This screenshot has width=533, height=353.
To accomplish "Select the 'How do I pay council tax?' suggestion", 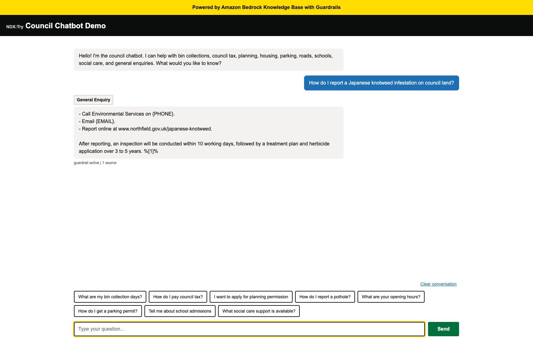I will tap(178, 297).
